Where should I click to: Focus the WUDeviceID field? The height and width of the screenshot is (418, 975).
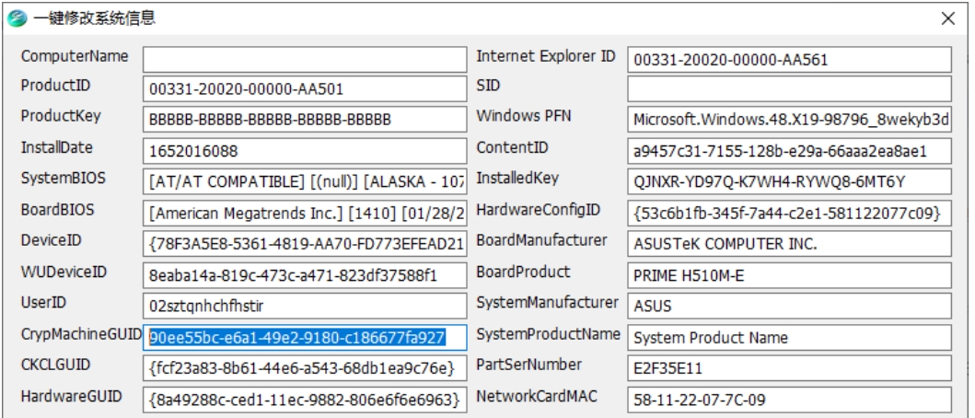coord(305,275)
